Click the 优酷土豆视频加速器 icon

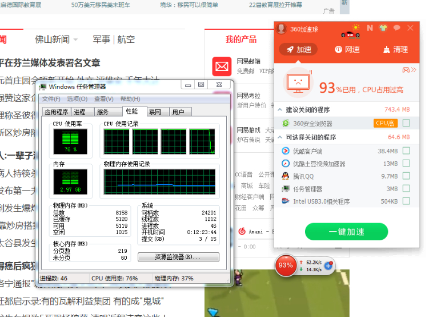(x=286, y=163)
